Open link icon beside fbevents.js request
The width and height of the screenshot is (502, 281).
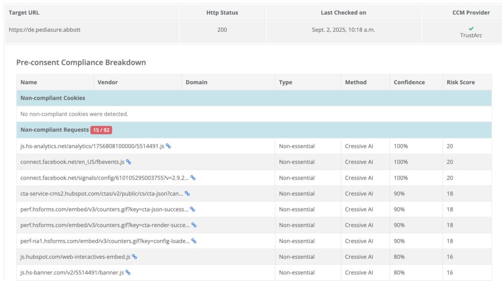click(x=128, y=162)
